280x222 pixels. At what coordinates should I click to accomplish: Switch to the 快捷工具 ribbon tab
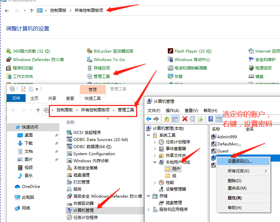point(93,98)
